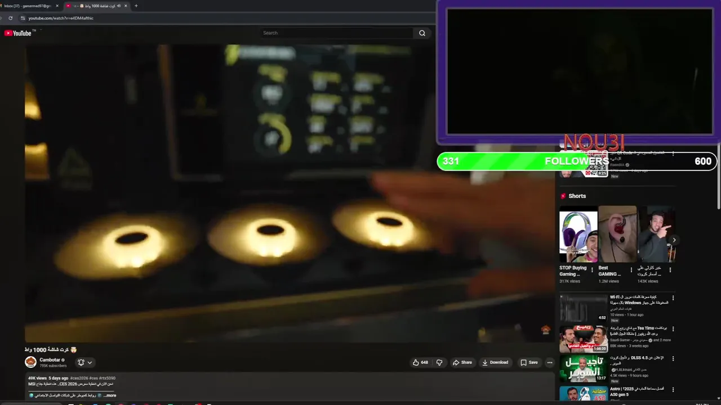The image size is (721, 405).
Task: Dislike the video
Action: tap(439, 362)
